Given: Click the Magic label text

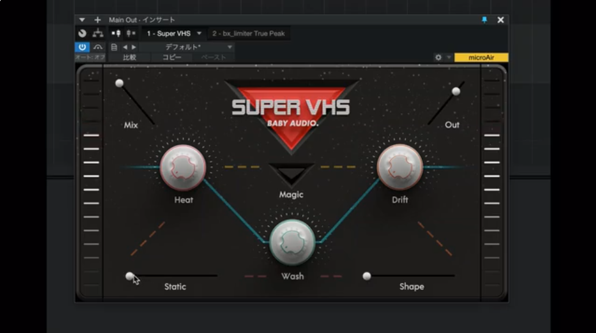Looking at the screenshot, I should point(291,195).
